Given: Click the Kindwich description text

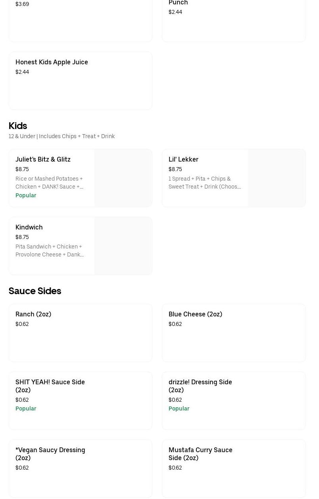Looking at the screenshot, I should [x=49, y=251].
